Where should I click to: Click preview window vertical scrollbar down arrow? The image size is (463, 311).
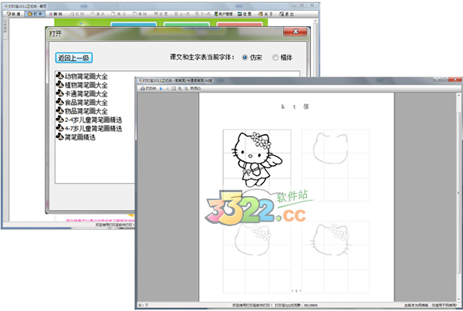coord(458,299)
